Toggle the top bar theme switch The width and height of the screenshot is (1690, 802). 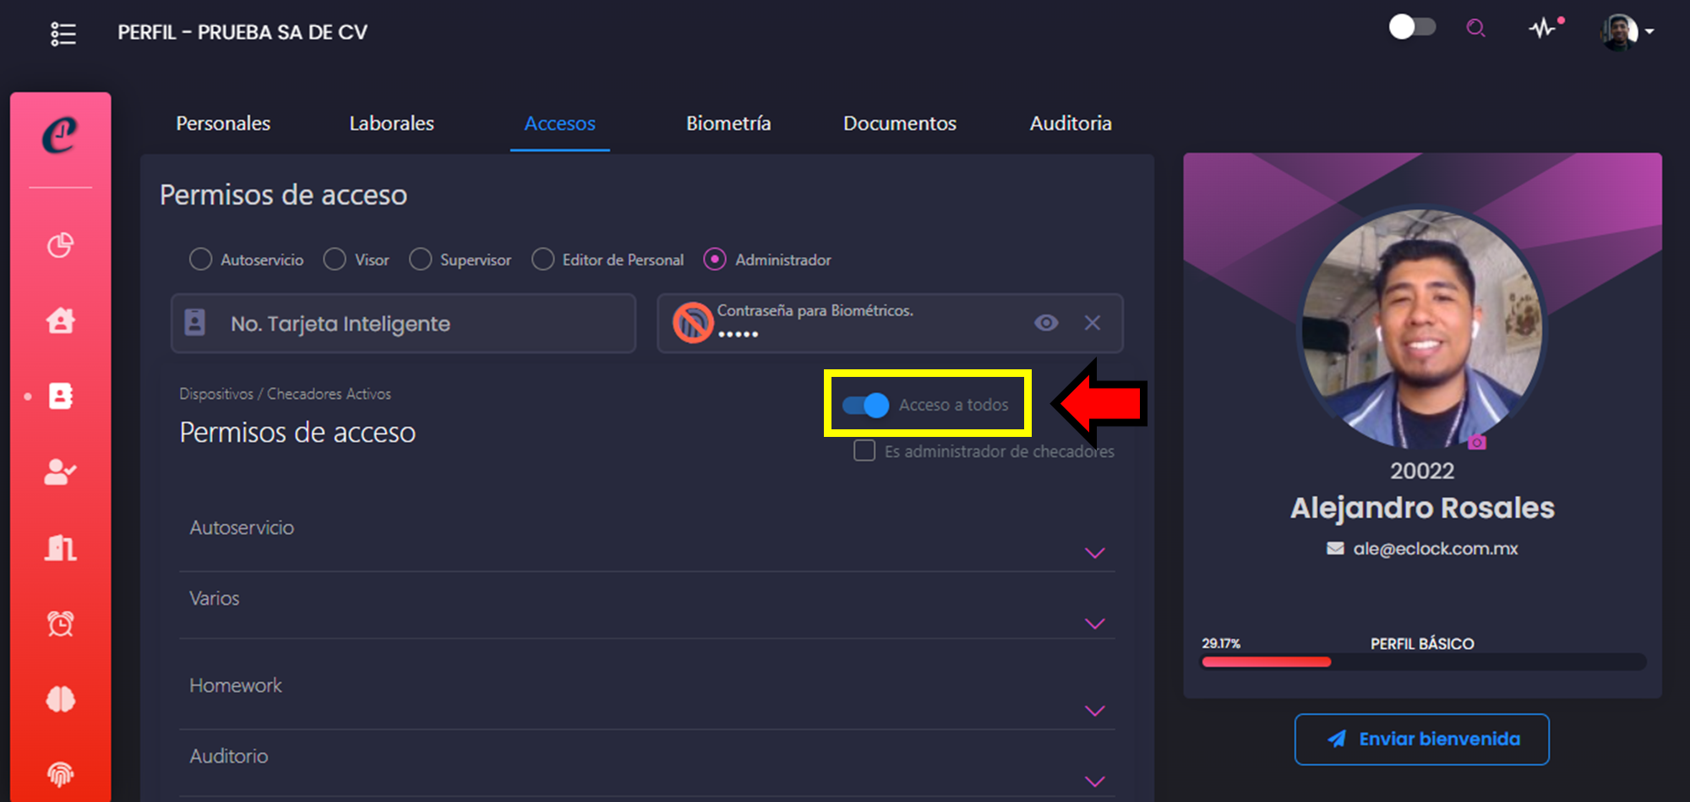point(1412,27)
